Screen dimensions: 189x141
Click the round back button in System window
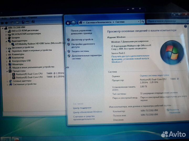click(x=68, y=23)
